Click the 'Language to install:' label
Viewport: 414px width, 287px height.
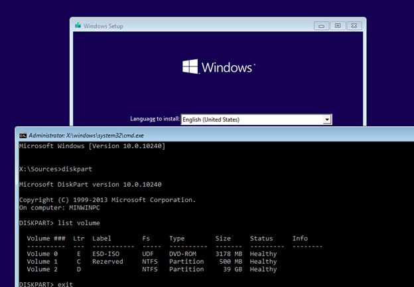point(155,119)
